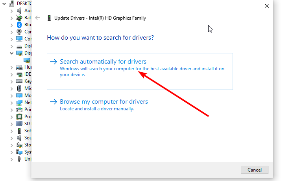Click the processor chip icon beside 'Pro'
This screenshot has height=181, width=305.
point(19,117)
